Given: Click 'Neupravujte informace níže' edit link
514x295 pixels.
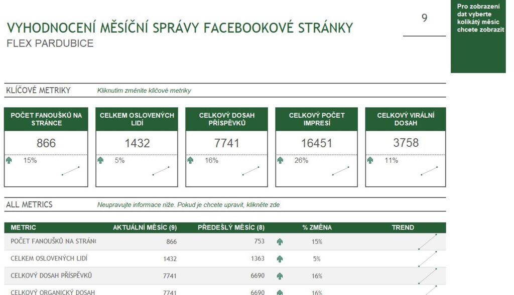Looking at the screenshot, I should [188, 205].
